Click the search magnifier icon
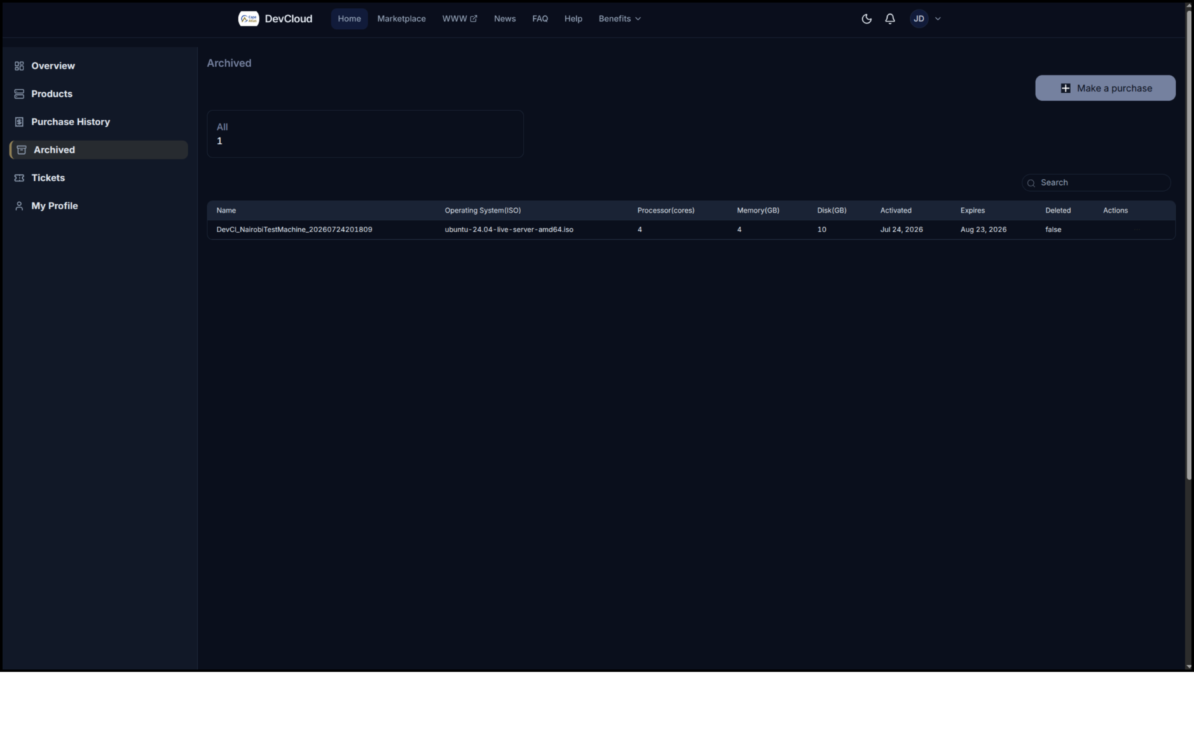This screenshot has width=1194, height=743. [1031, 183]
